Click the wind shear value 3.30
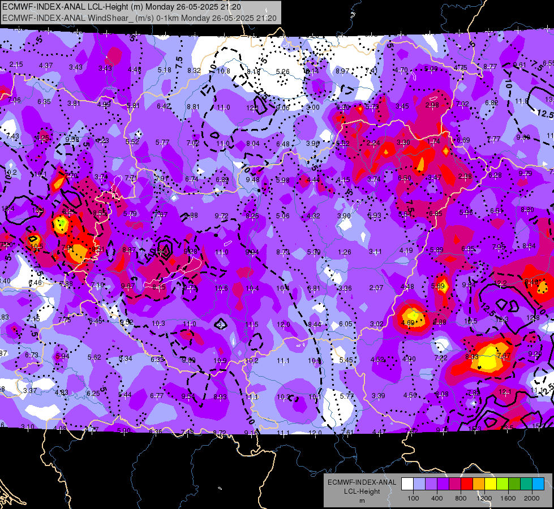The width and height of the screenshot is (554, 509). tap(403, 143)
